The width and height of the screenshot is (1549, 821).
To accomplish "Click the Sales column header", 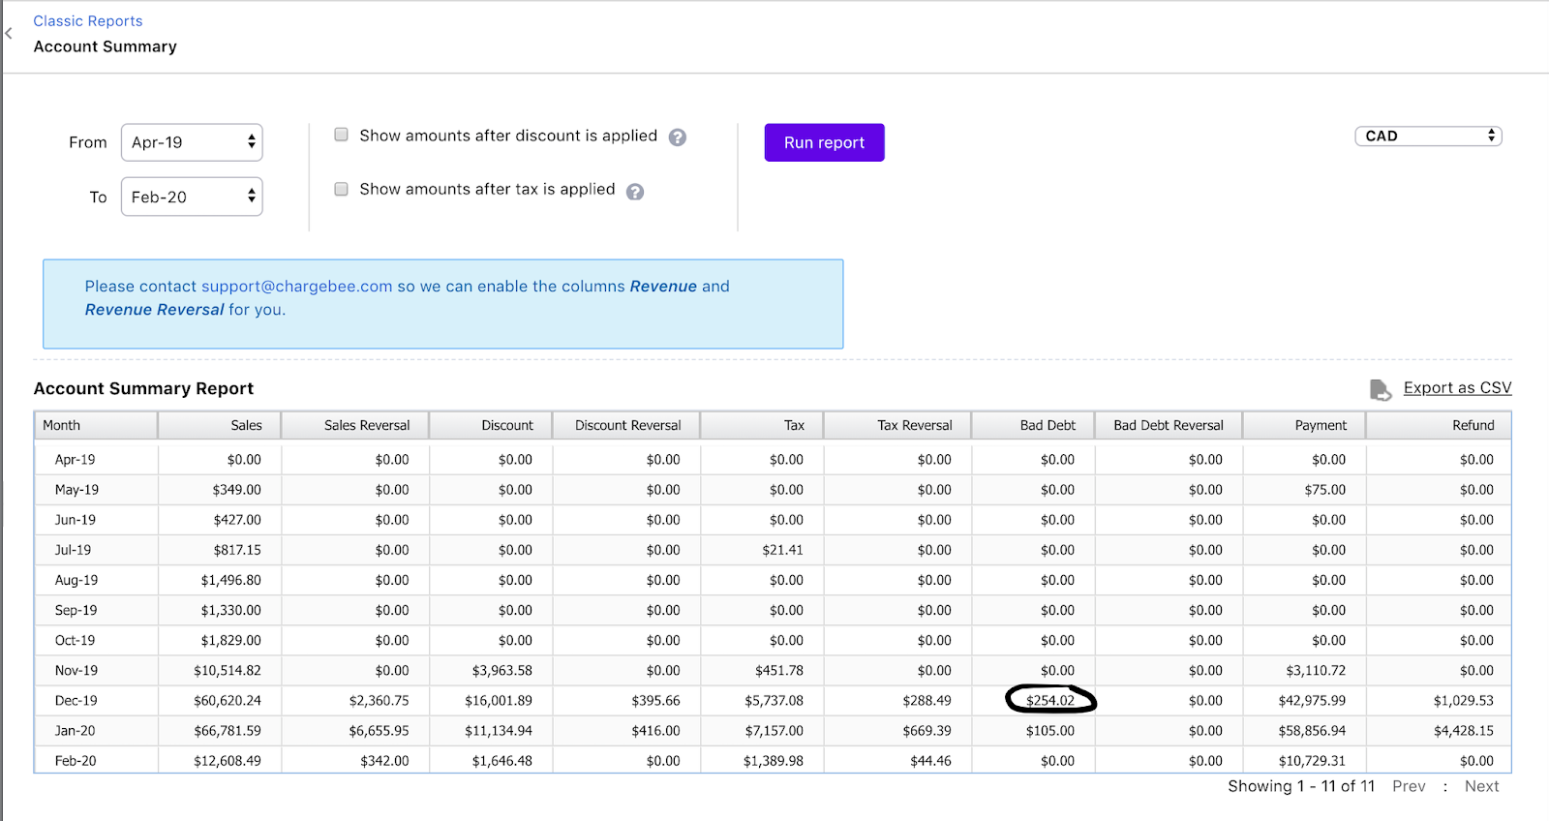I will [x=246, y=425].
